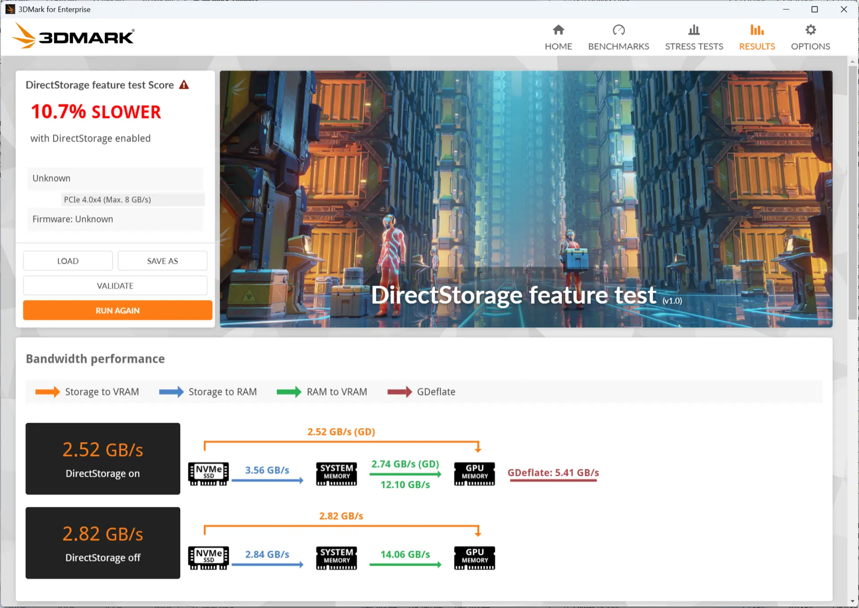Switch to the OPTIONS tab label
This screenshot has height=608, width=859.
tap(811, 46)
